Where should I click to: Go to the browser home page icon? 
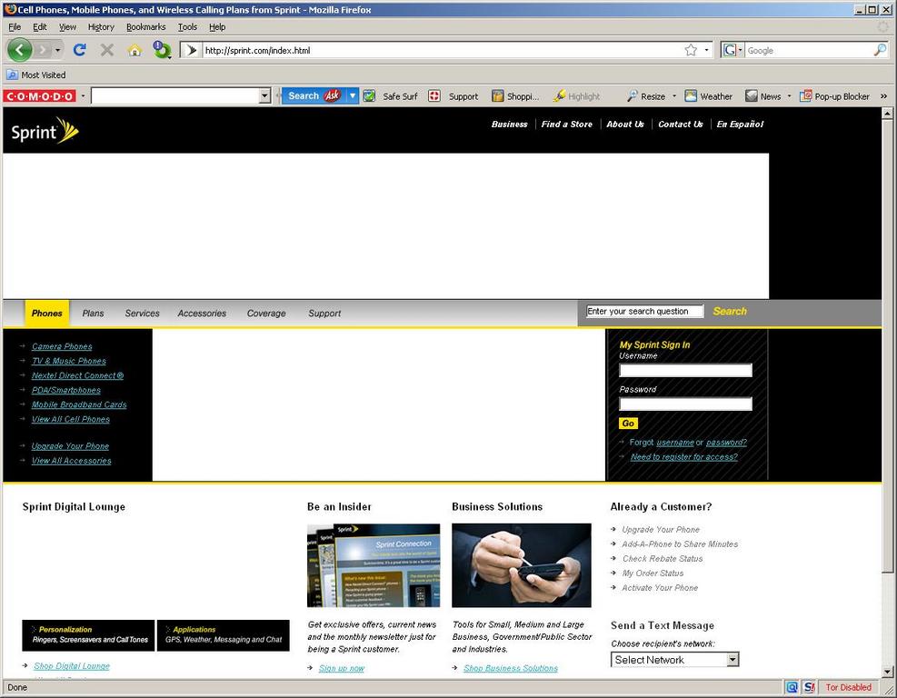point(135,50)
